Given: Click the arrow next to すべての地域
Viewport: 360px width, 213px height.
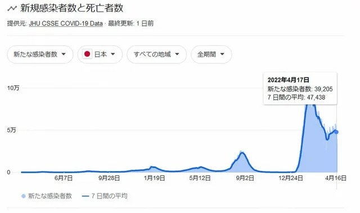Looking at the screenshot, I should click(177, 54).
